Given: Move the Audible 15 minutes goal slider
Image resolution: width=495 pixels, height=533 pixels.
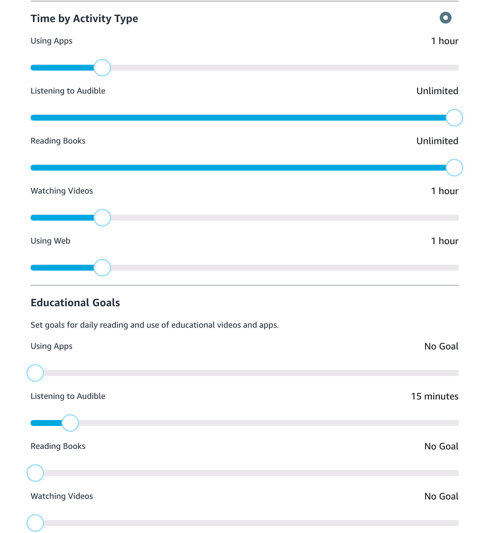Looking at the screenshot, I should [x=70, y=423].
